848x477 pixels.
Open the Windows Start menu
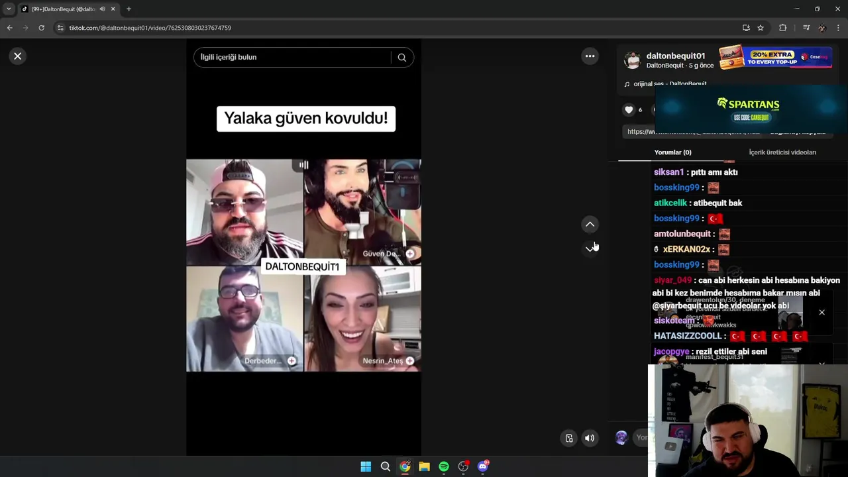366,466
